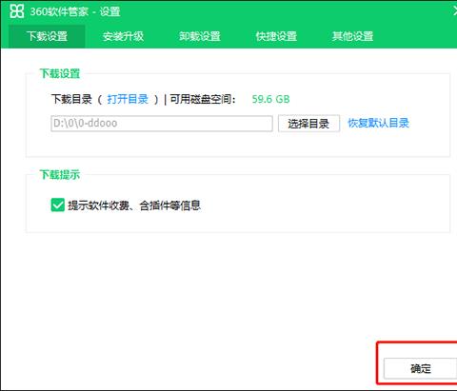This screenshot has width=457, height=391.
Task: Toggle the 提示软件收费、含插件等信息 checkbox
Action: click(x=57, y=205)
